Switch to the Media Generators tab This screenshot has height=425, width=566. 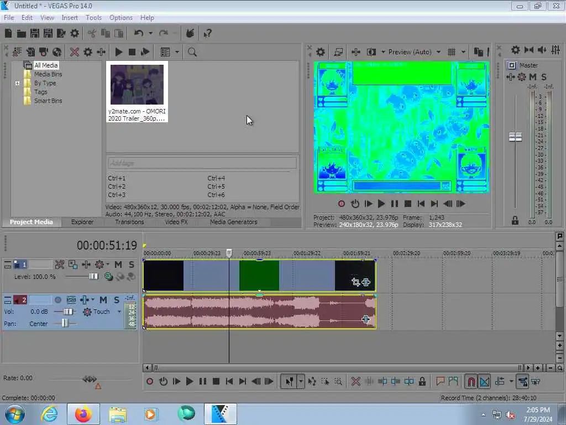click(x=234, y=222)
